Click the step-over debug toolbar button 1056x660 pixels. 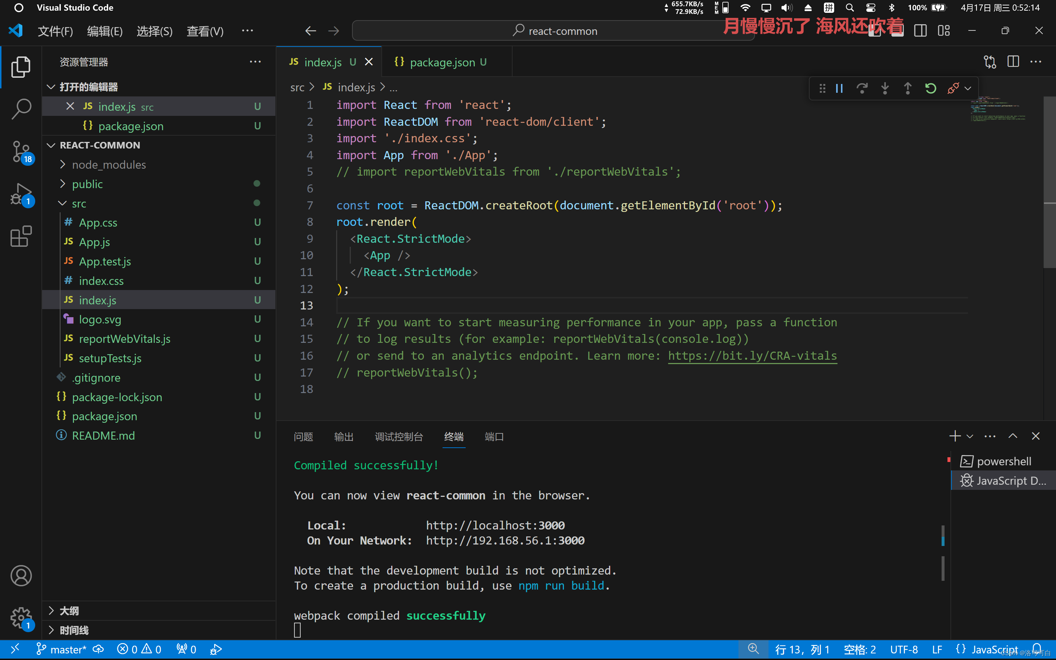tap(862, 88)
